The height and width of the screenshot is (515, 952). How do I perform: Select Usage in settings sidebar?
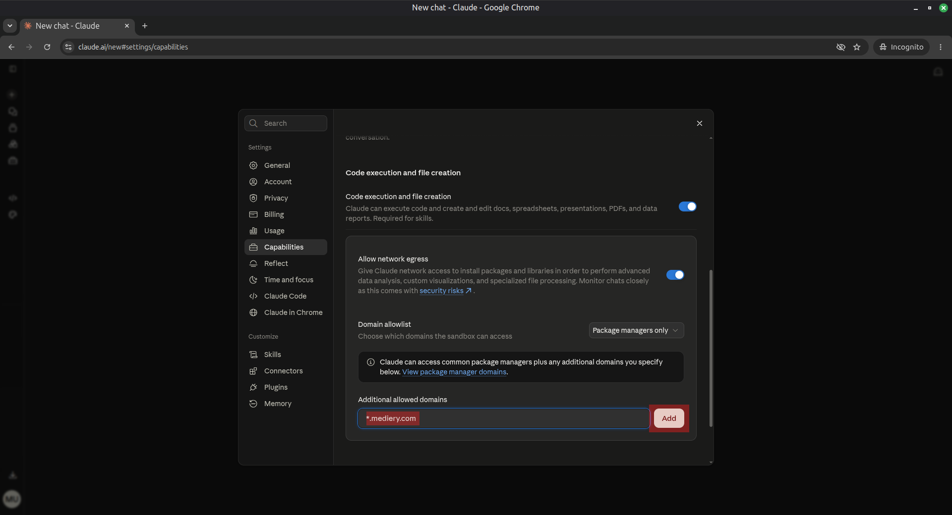pos(286,231)
